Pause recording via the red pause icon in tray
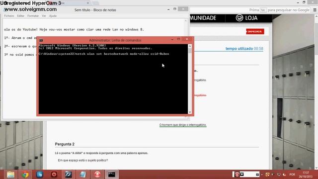The width and height of the screenshot is (318, 179). (x=237, y=175)
